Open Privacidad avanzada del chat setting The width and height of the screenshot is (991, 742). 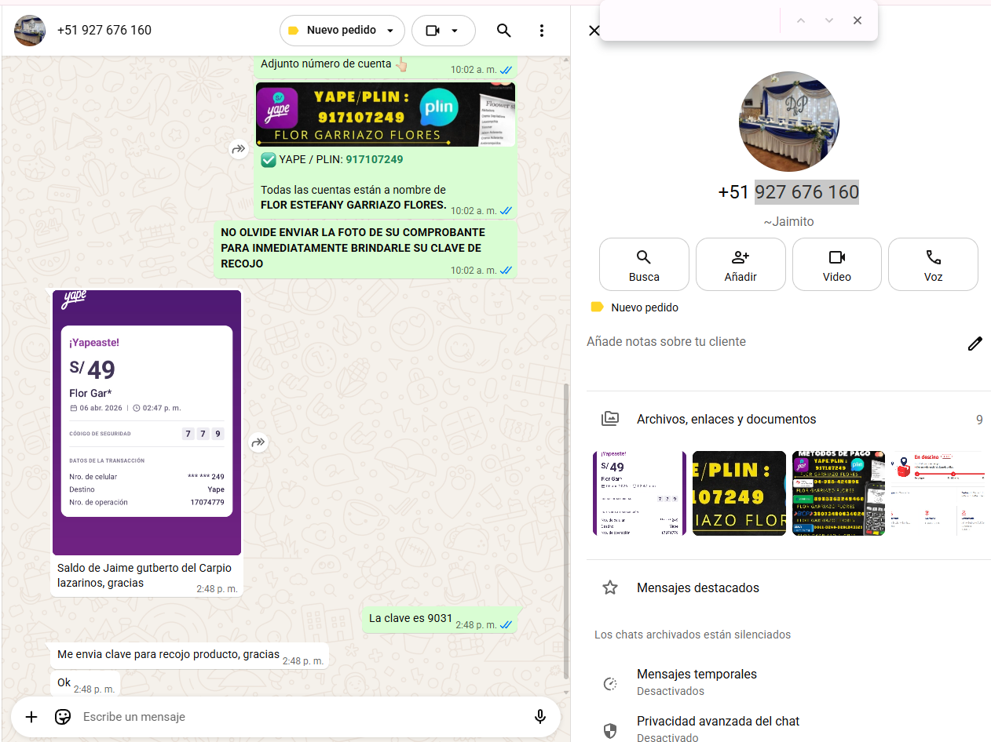(x=718, y=729)
